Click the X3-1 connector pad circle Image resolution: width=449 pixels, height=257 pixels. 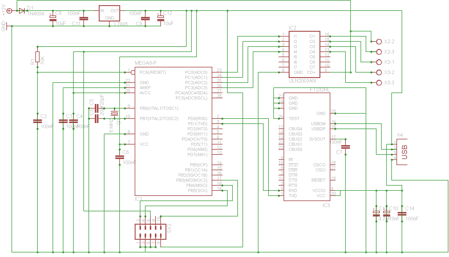(x=379, y=62)
